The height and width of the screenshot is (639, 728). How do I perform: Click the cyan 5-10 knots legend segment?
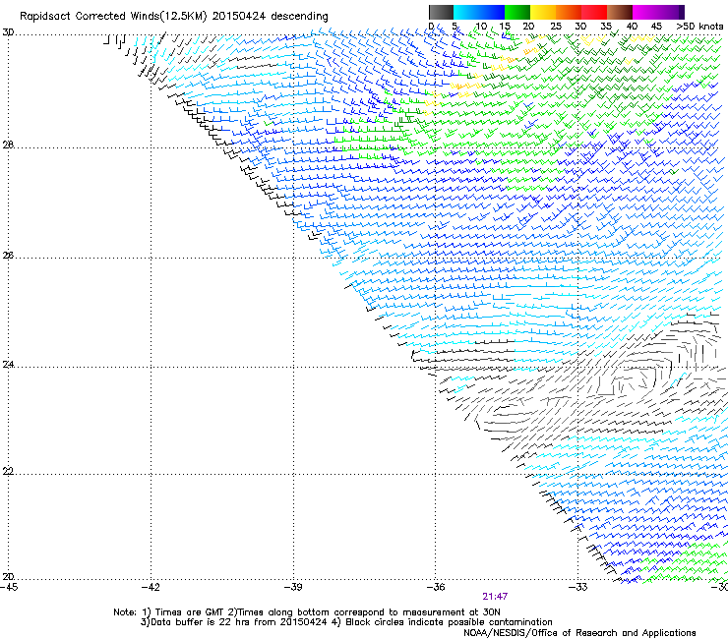(466, 12)
